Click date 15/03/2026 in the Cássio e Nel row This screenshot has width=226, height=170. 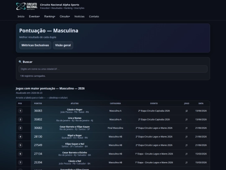pyautogui.click(x=201, y=162)
